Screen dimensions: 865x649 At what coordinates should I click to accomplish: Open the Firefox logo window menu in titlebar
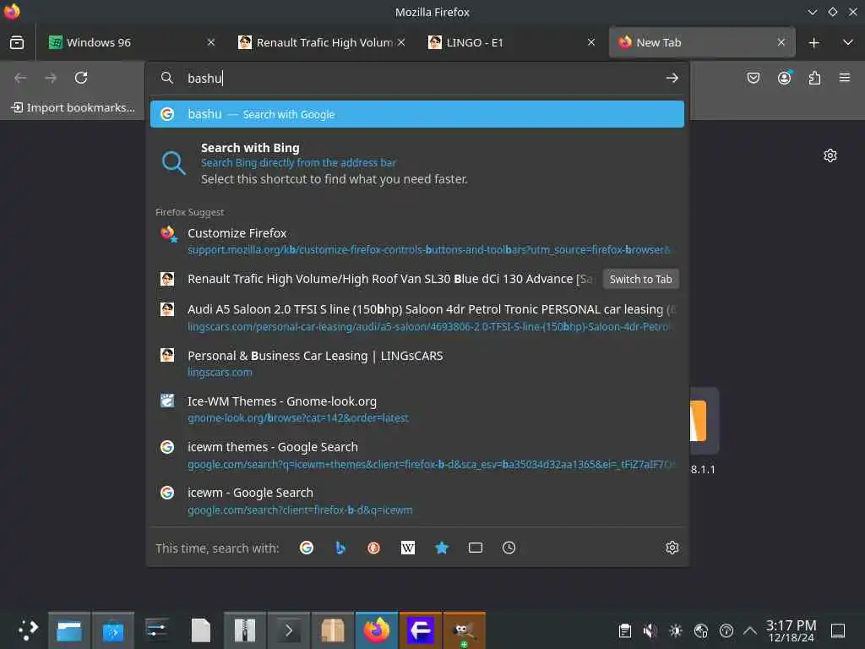tap(12, 12)
